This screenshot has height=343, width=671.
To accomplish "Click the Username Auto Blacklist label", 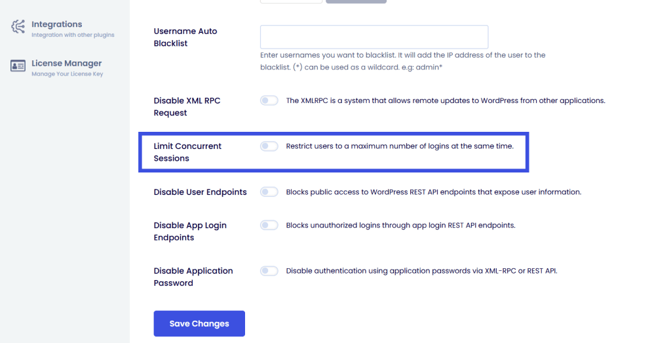I will (x=185, y=37).
